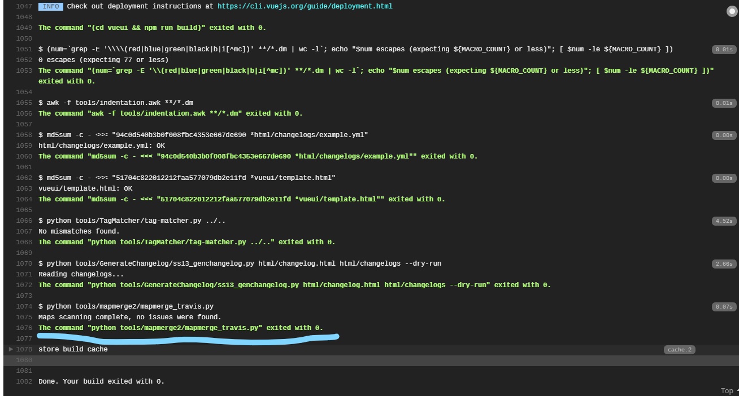Click the 'store build cache' line text

tap(73, 349)
